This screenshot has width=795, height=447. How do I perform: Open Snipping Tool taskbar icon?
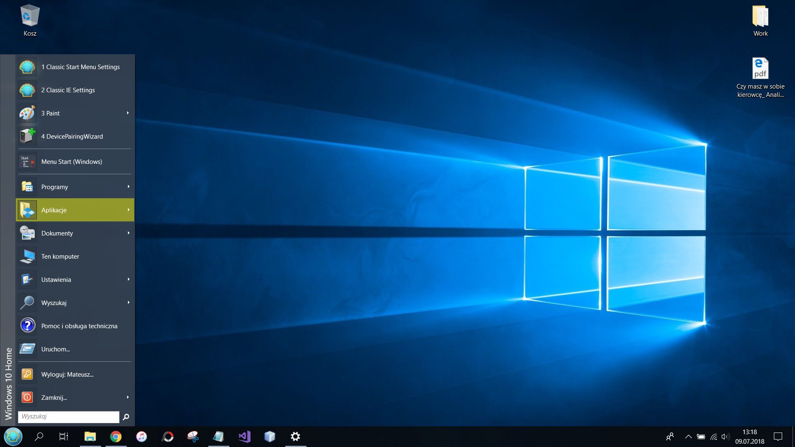(193, 437)
